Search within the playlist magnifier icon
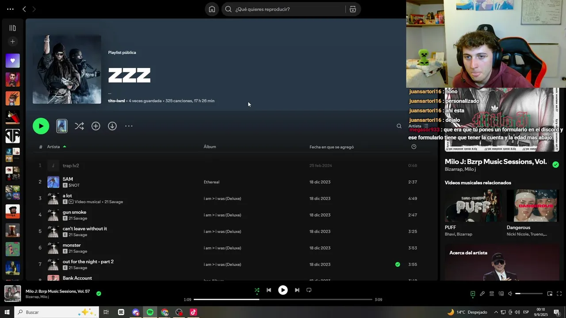 coord(399,126)
